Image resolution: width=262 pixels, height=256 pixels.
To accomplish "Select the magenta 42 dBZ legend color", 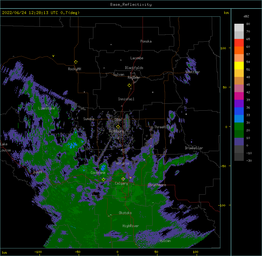I will pos(239,96).
